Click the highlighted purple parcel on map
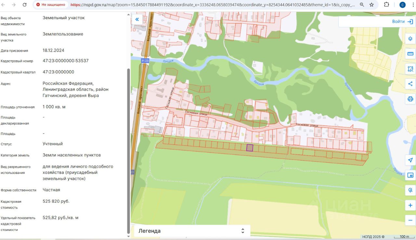416x240 pixels. point(250,148)
